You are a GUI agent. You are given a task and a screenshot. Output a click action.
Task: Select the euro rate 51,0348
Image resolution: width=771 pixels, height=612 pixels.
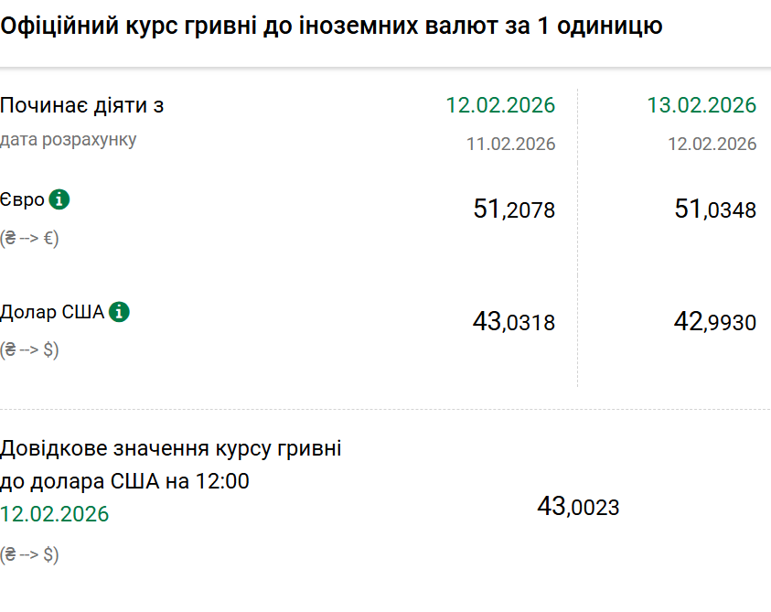[x=715, y=209]
